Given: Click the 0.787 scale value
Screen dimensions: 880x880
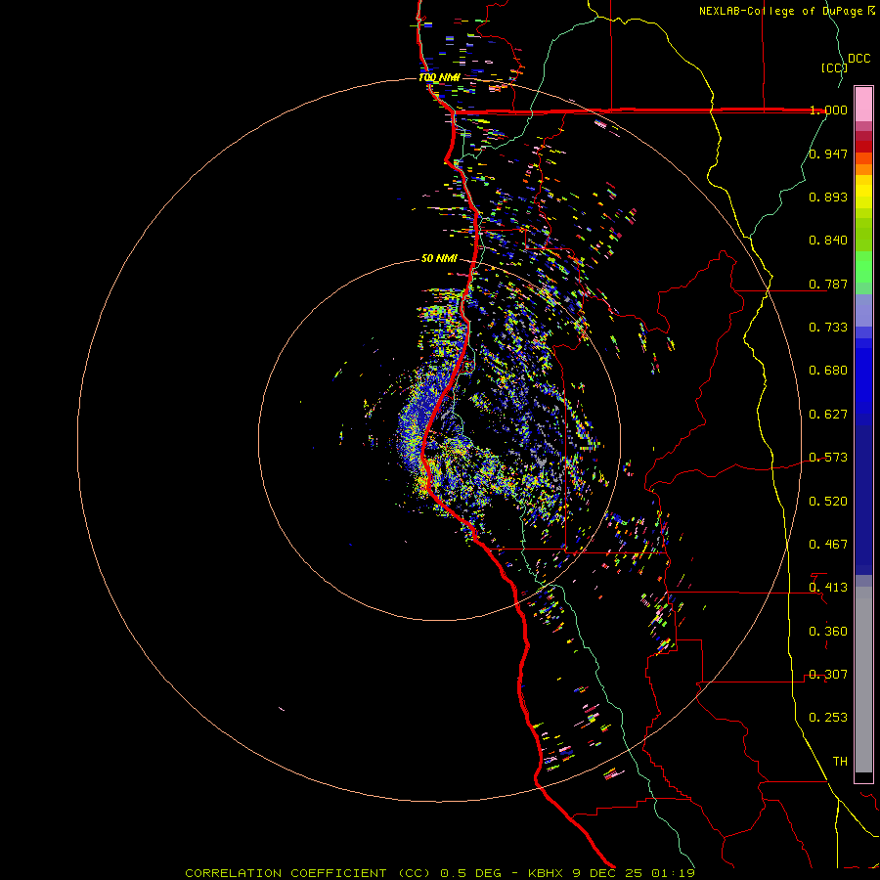Looking at the screenshot, I should [x=828, y=284].
